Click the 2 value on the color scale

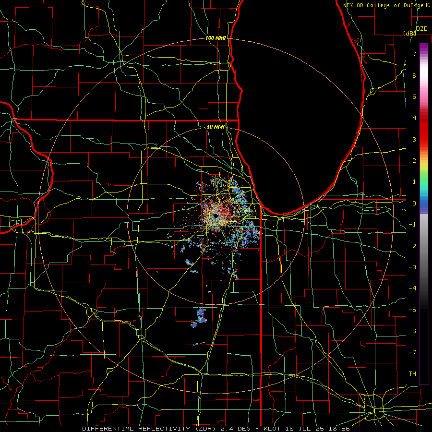point(414,161)
